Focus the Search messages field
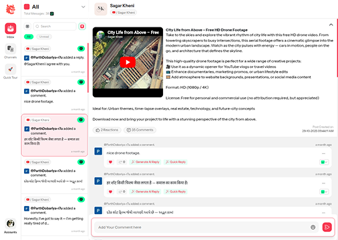The image size is (338, 240). click(x=55, y=27)
